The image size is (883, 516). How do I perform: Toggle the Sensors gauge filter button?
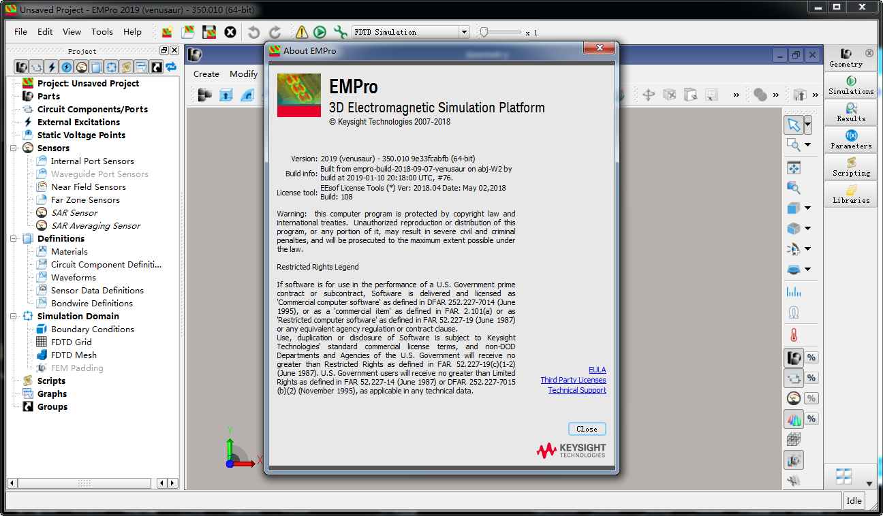tap(81, 67)
